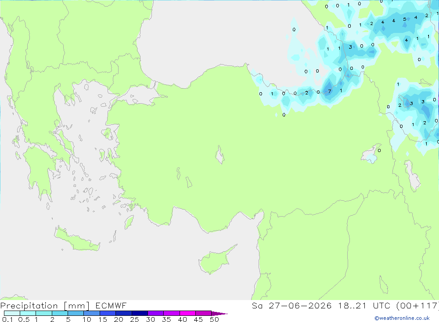The image size is (439, 322).
Task: Click the '15' legend scale label
Action: tap(102, 319)
